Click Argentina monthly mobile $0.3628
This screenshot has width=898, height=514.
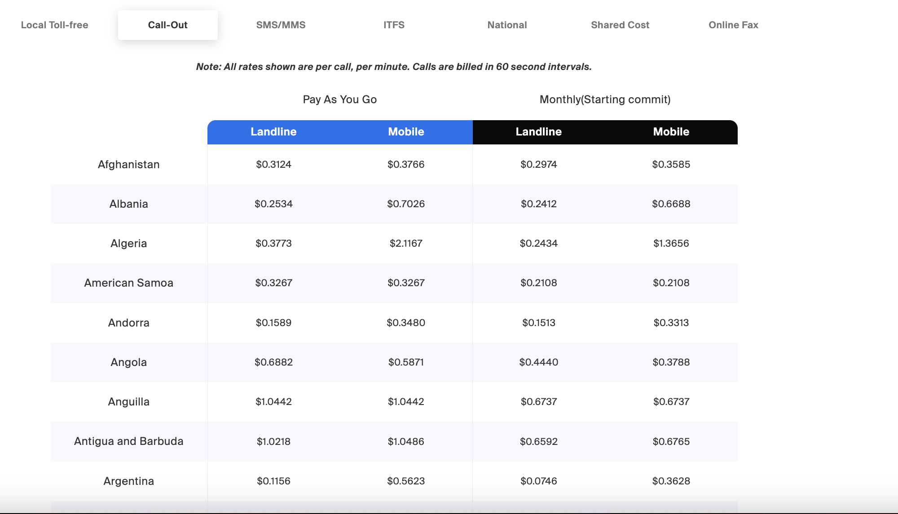click(671, 481)
